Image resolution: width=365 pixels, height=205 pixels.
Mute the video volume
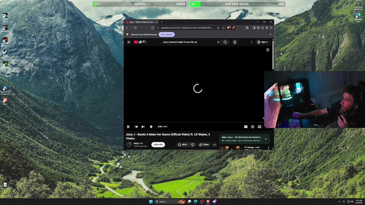(x=151, y=127)
